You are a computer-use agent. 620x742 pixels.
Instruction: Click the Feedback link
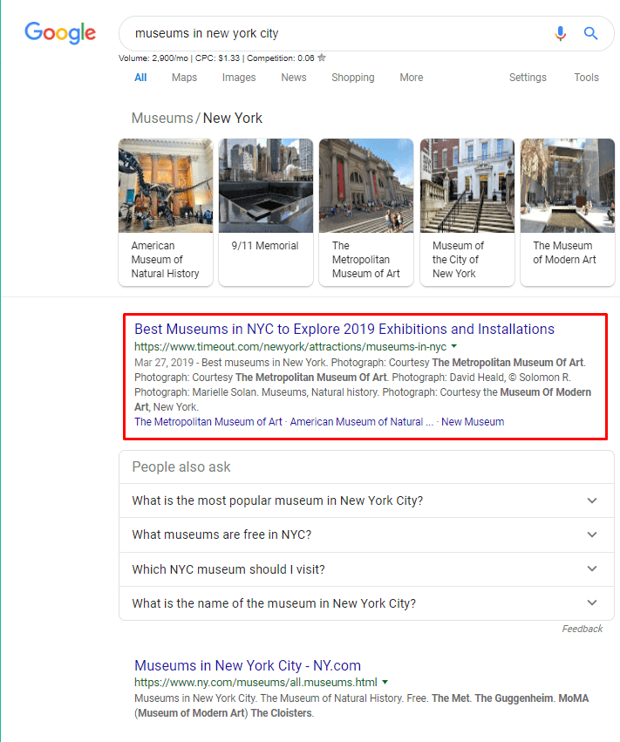click(583, 629)
